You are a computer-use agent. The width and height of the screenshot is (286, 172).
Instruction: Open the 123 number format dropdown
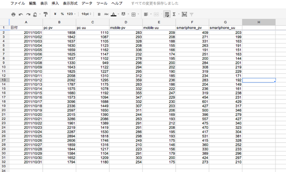point(71,14)
